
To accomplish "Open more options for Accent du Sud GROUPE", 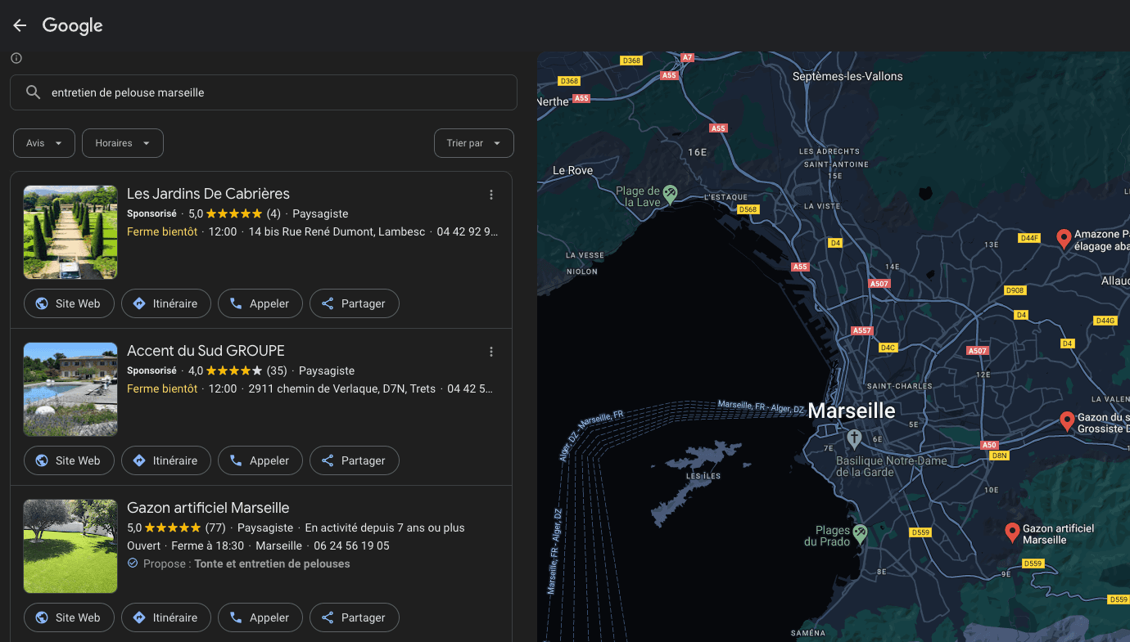I will [491, 352].
